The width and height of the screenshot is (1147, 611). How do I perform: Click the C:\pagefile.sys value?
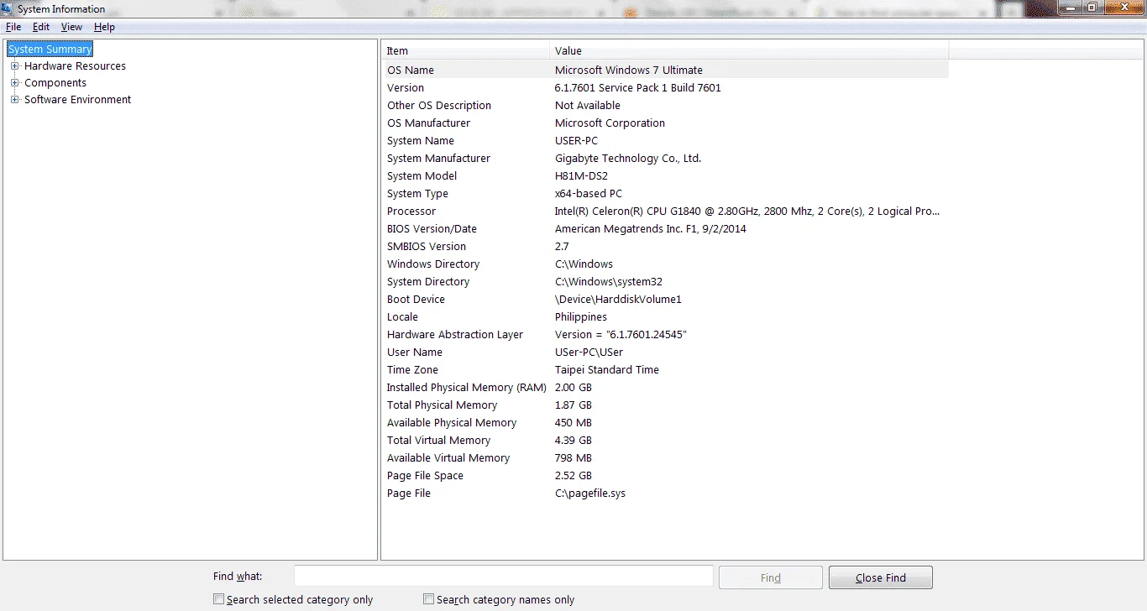590,493
